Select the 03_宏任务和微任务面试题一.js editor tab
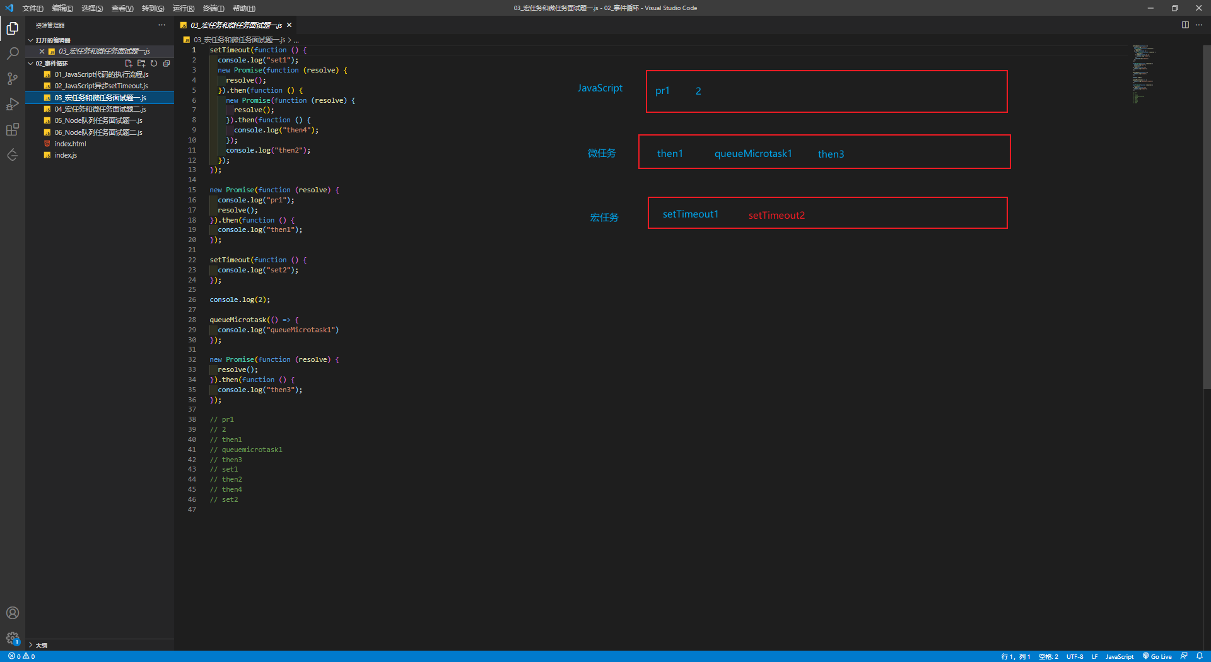Image resolution: width=1211 pixels, height=662 pixels. (236, 25)
